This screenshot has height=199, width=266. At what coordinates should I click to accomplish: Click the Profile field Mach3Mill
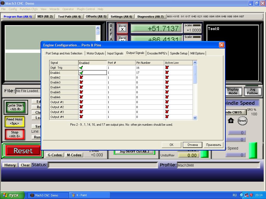tap(218, 165)
